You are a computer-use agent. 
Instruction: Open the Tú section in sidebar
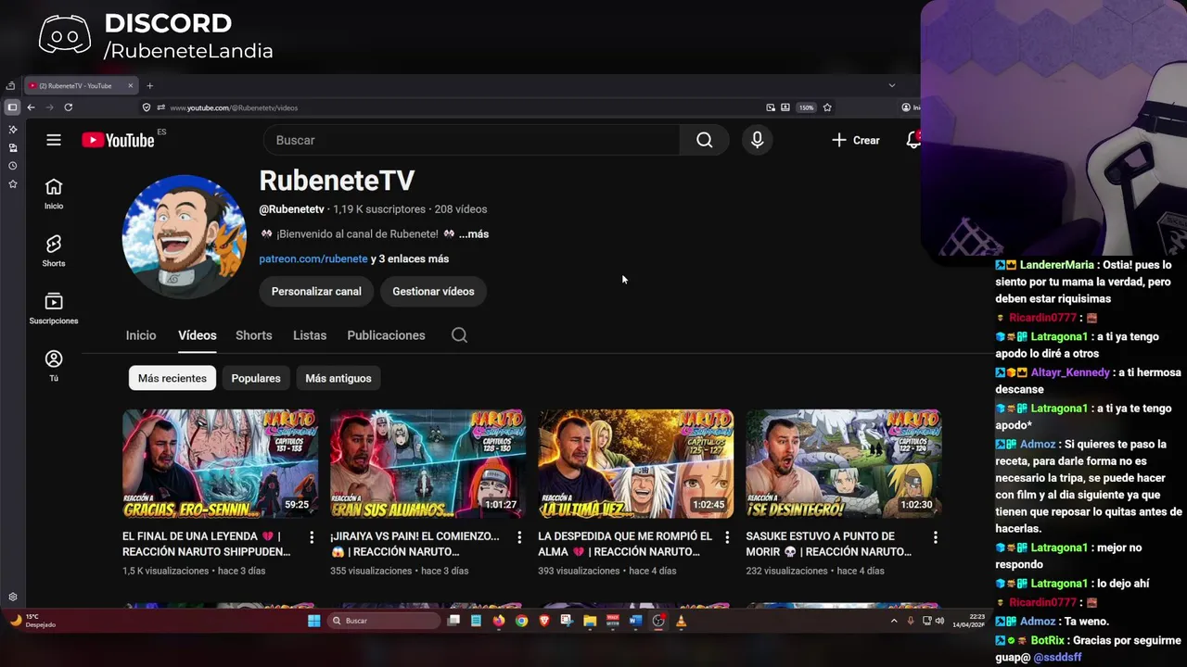tap(54, 365)
